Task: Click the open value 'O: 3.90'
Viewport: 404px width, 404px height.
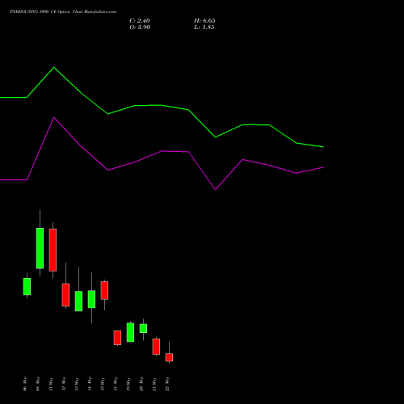Action: (140, 27)
